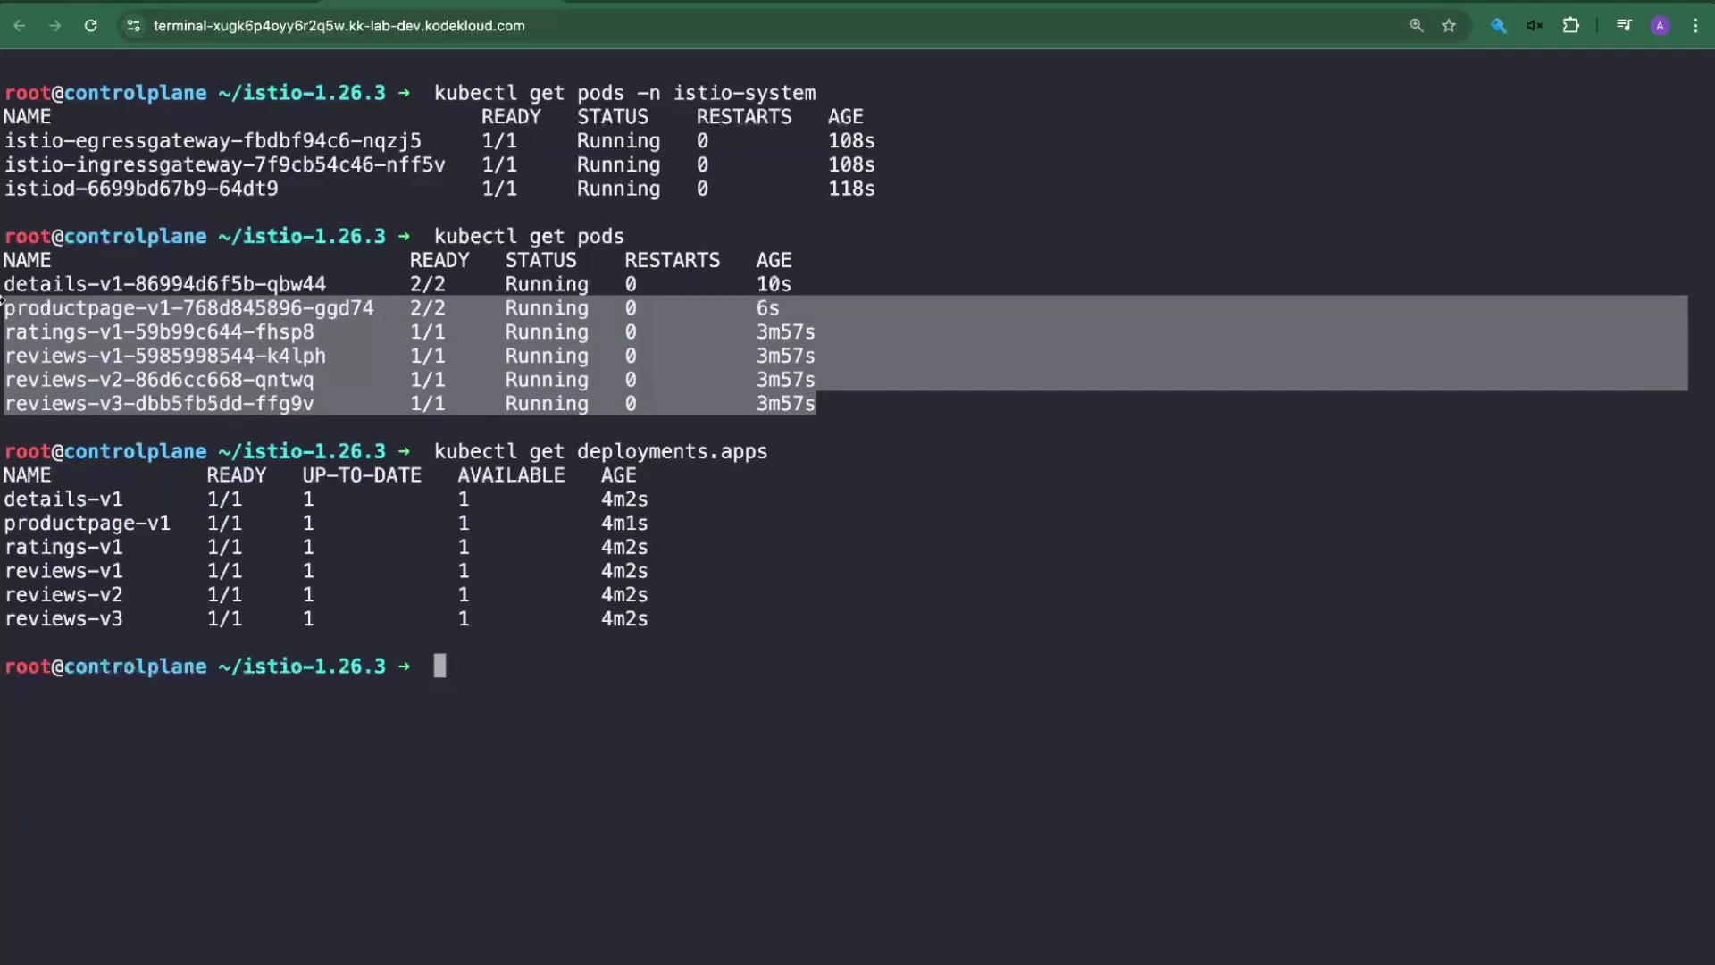This screenshot has height=965, width=1715.
Task: Click deployment name reviews-v2
Action: tap(63, 595)
